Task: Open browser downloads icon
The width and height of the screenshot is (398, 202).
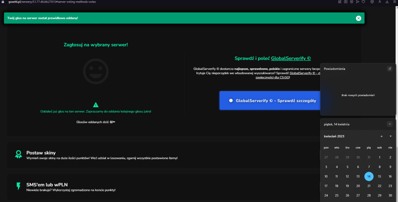Action: point(387,2)
